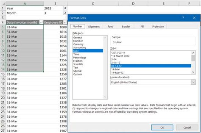Click the help question mark in Format Cells
The height and width of the screenshot is (133, 201).
coord(183,18)
